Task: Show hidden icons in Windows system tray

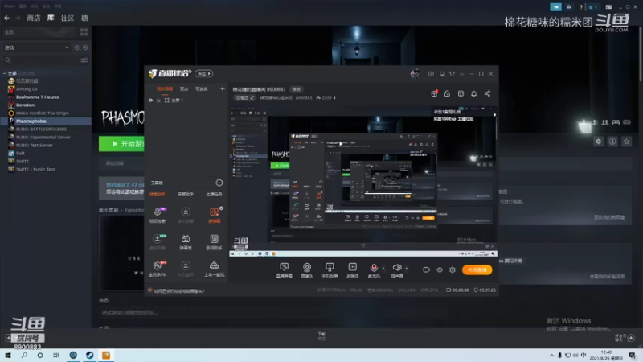Action: [551, 356]
